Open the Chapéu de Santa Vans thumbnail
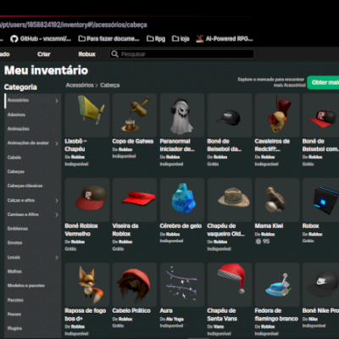Viewport: 339px width, 339px height. (230, 285)
